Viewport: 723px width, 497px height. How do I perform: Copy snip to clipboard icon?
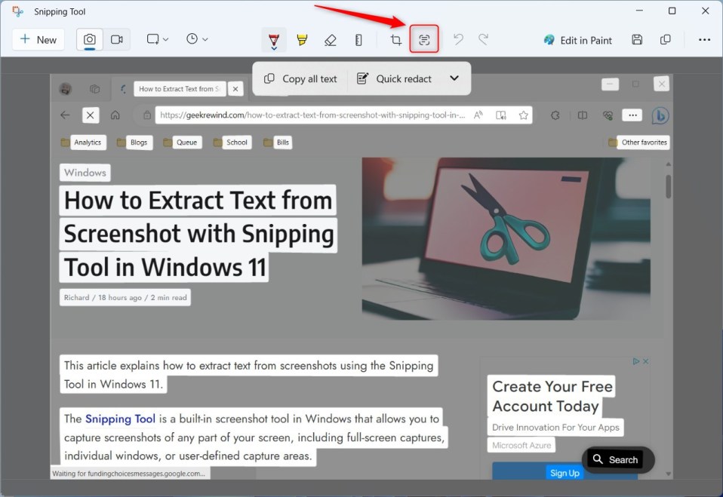pyautogui.click(x=665, y=40)
